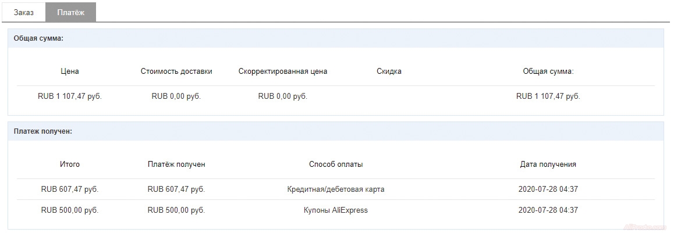Click the Платеж получен section header
The width and height of the screenshot is (674, 236).
click(42, 131)
